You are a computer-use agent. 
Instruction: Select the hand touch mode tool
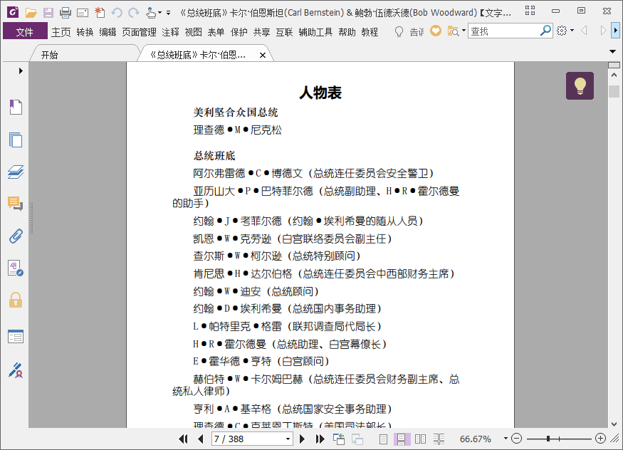click(150, 13)
